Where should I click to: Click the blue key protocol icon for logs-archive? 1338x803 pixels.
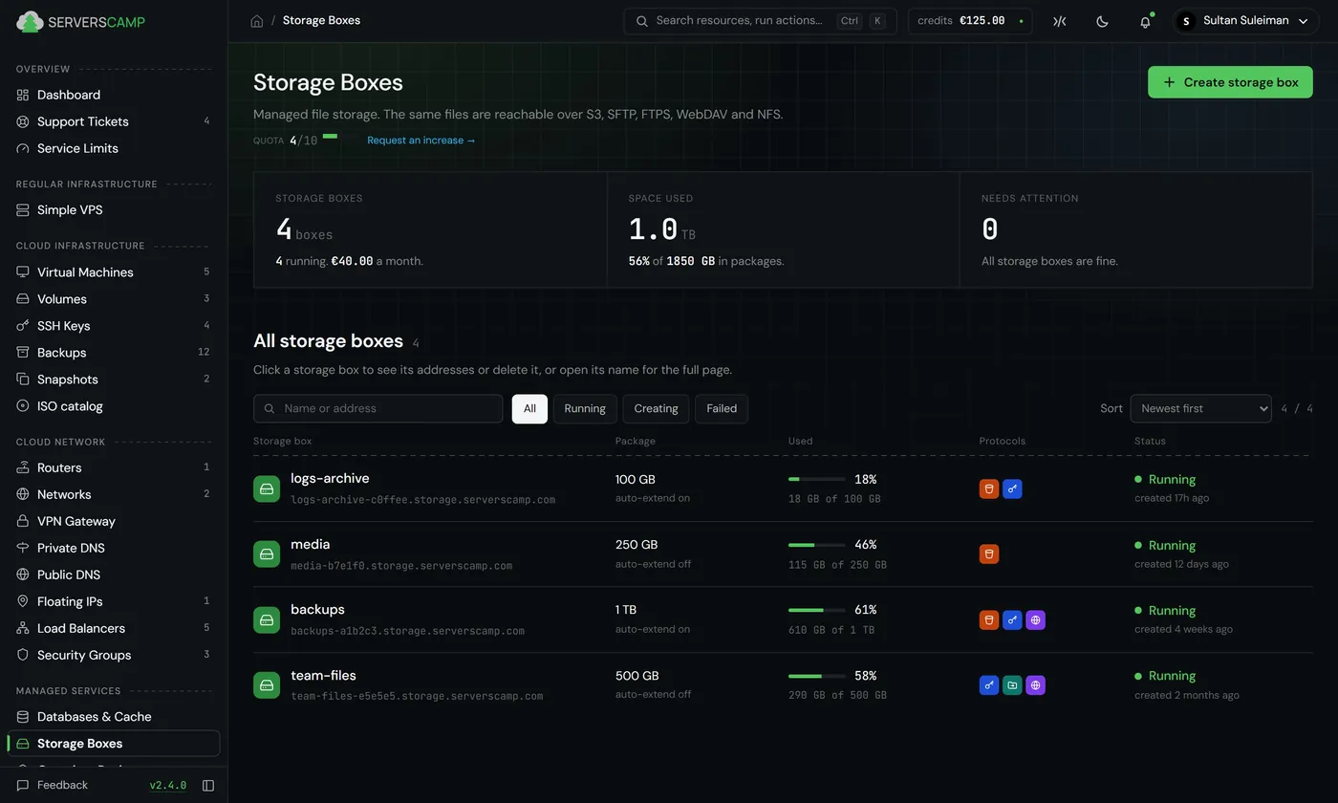[x=1012, y=488]
